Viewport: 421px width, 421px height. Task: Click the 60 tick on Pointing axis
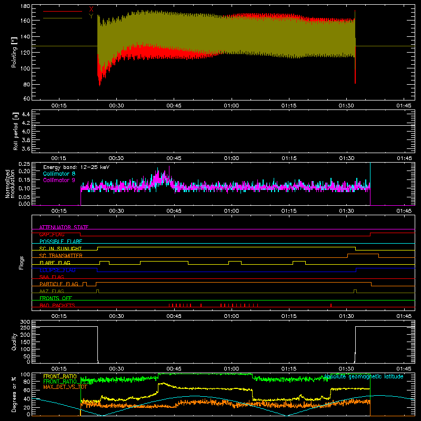[27, 98]
